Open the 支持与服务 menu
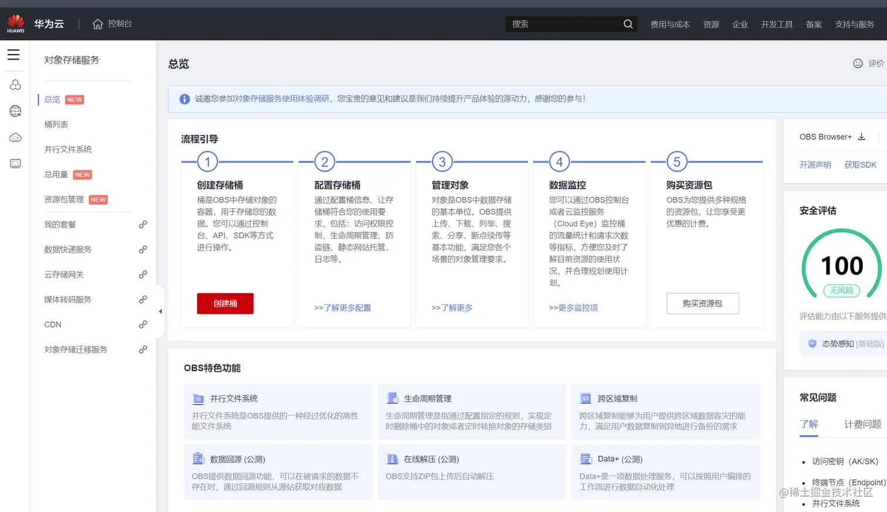887x512 pixels. click(854, 25)
